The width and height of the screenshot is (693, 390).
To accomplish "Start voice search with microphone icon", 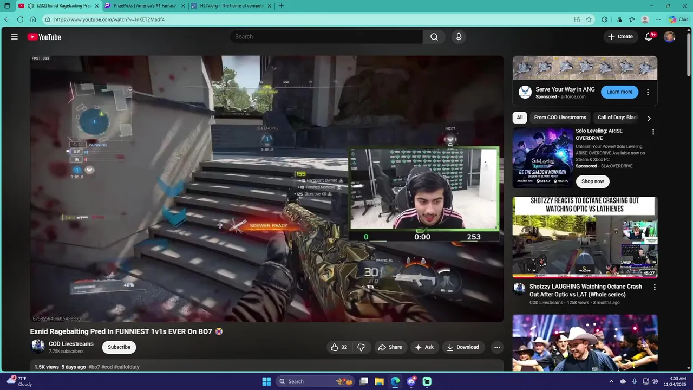I will click(x=459, y=37).
